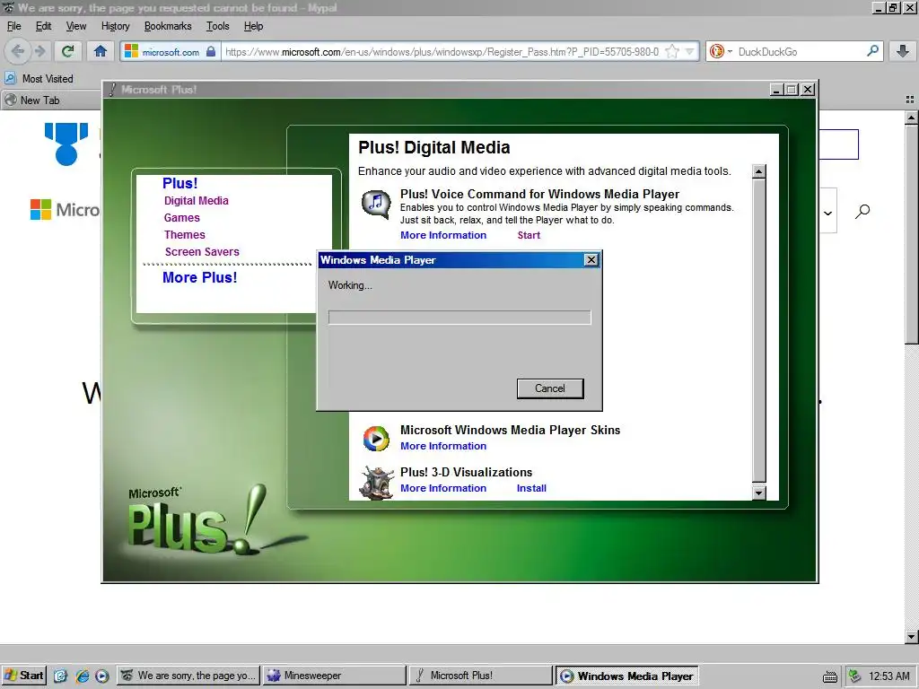Select Games in the Plus! menu

pyautogui.click(x=181, y=217)
